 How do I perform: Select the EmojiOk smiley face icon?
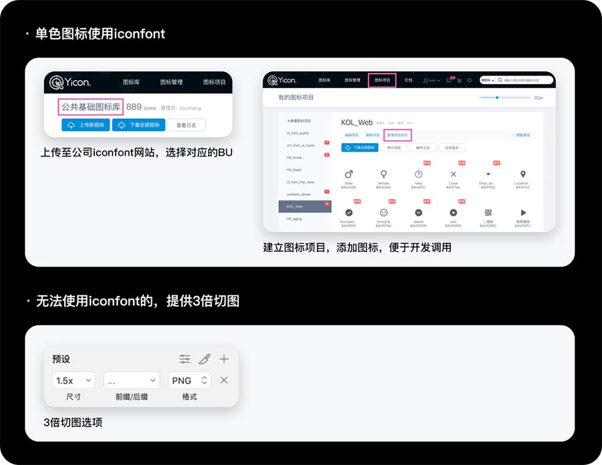(x=383, y=212)
